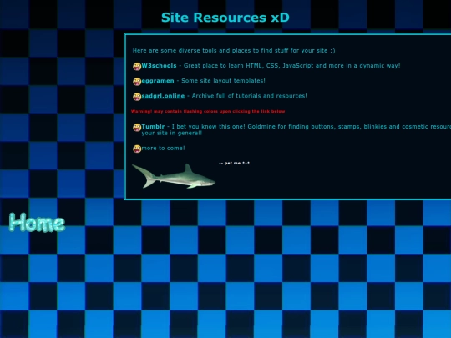The image size is (451, 338).
Task: Click the 'Here are some diverse tools' intro line
Action: pos(234,51)
